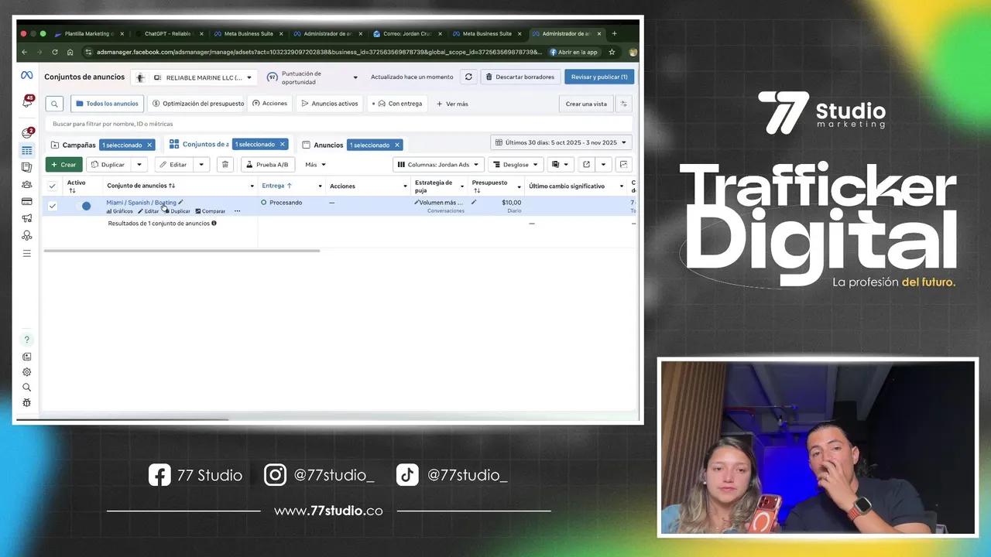Open the all tools hamburger menu
Screen dimensions: 991x557
point(27,253)
